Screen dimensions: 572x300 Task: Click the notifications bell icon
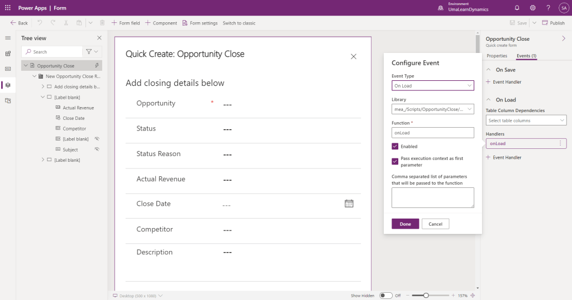click(x=517, y=8)
